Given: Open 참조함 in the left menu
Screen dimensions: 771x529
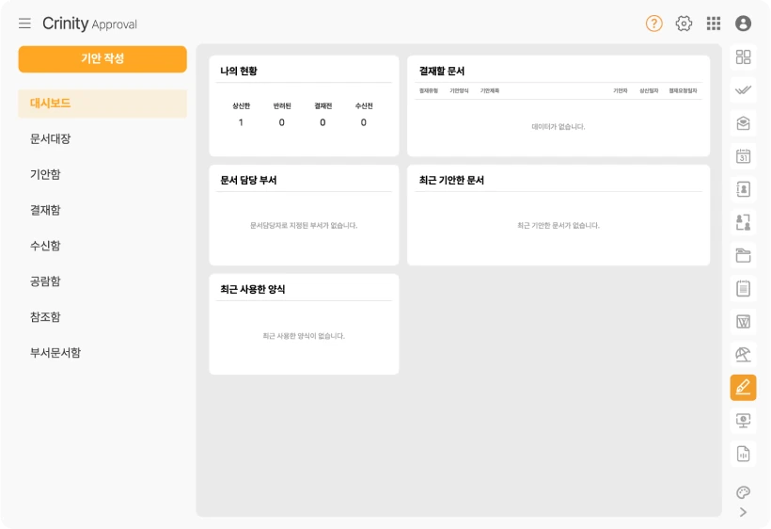Looking at the screenshot, I should pos(45,317).
